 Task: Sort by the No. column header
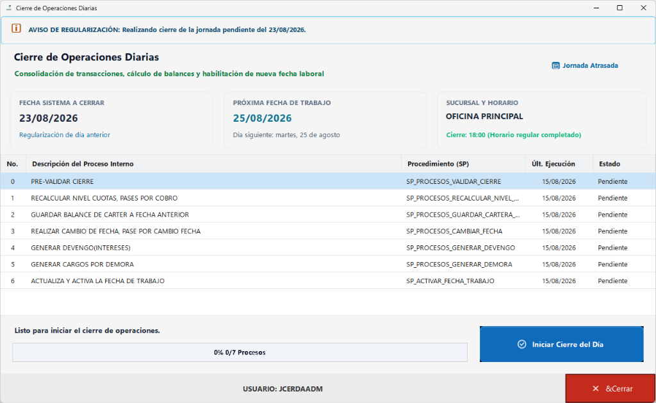[13, 163]
